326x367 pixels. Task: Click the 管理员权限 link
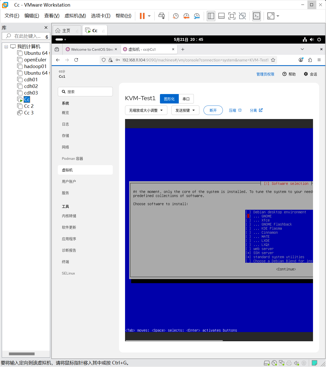265,74
